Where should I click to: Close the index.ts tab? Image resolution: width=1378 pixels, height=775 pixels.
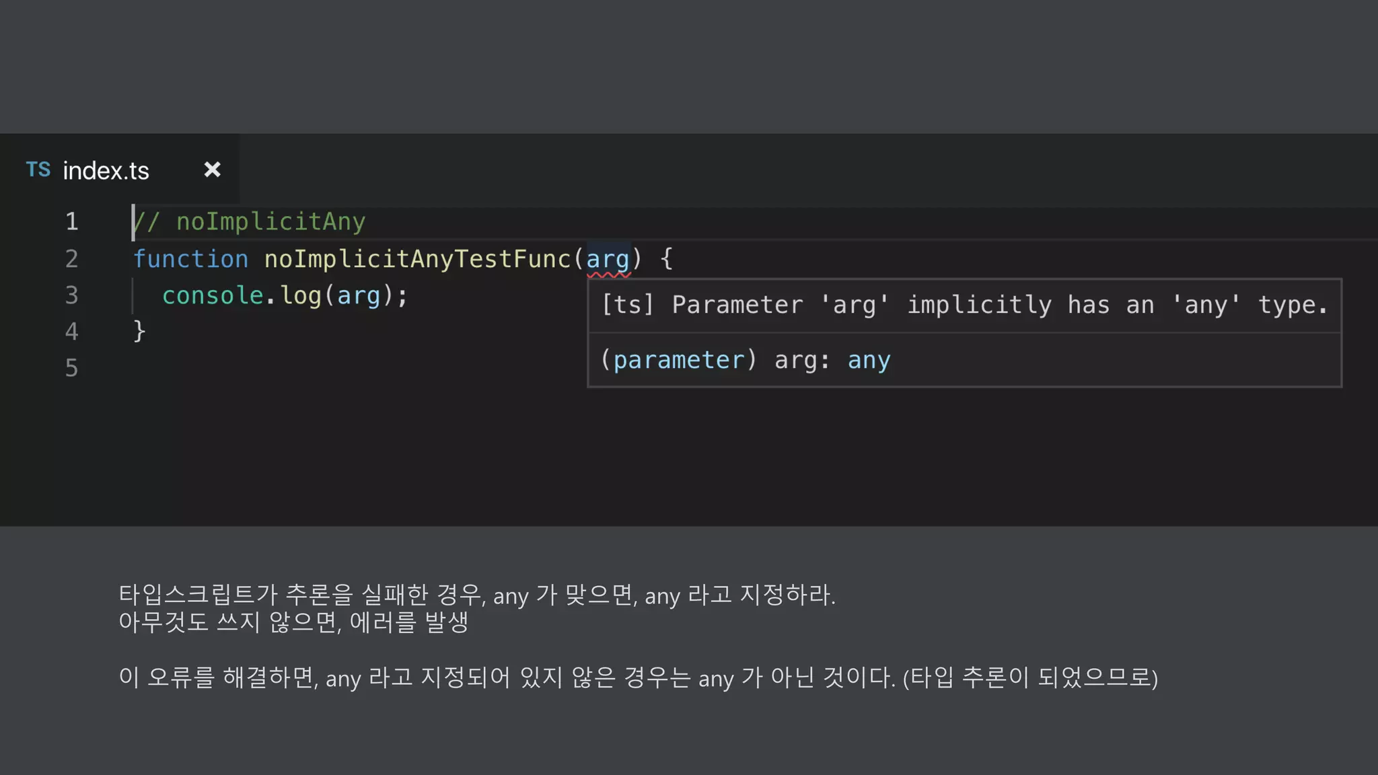point(212,170)
